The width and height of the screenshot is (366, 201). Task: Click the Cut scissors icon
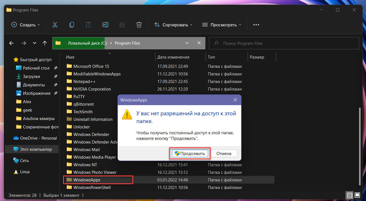[55, 25]
